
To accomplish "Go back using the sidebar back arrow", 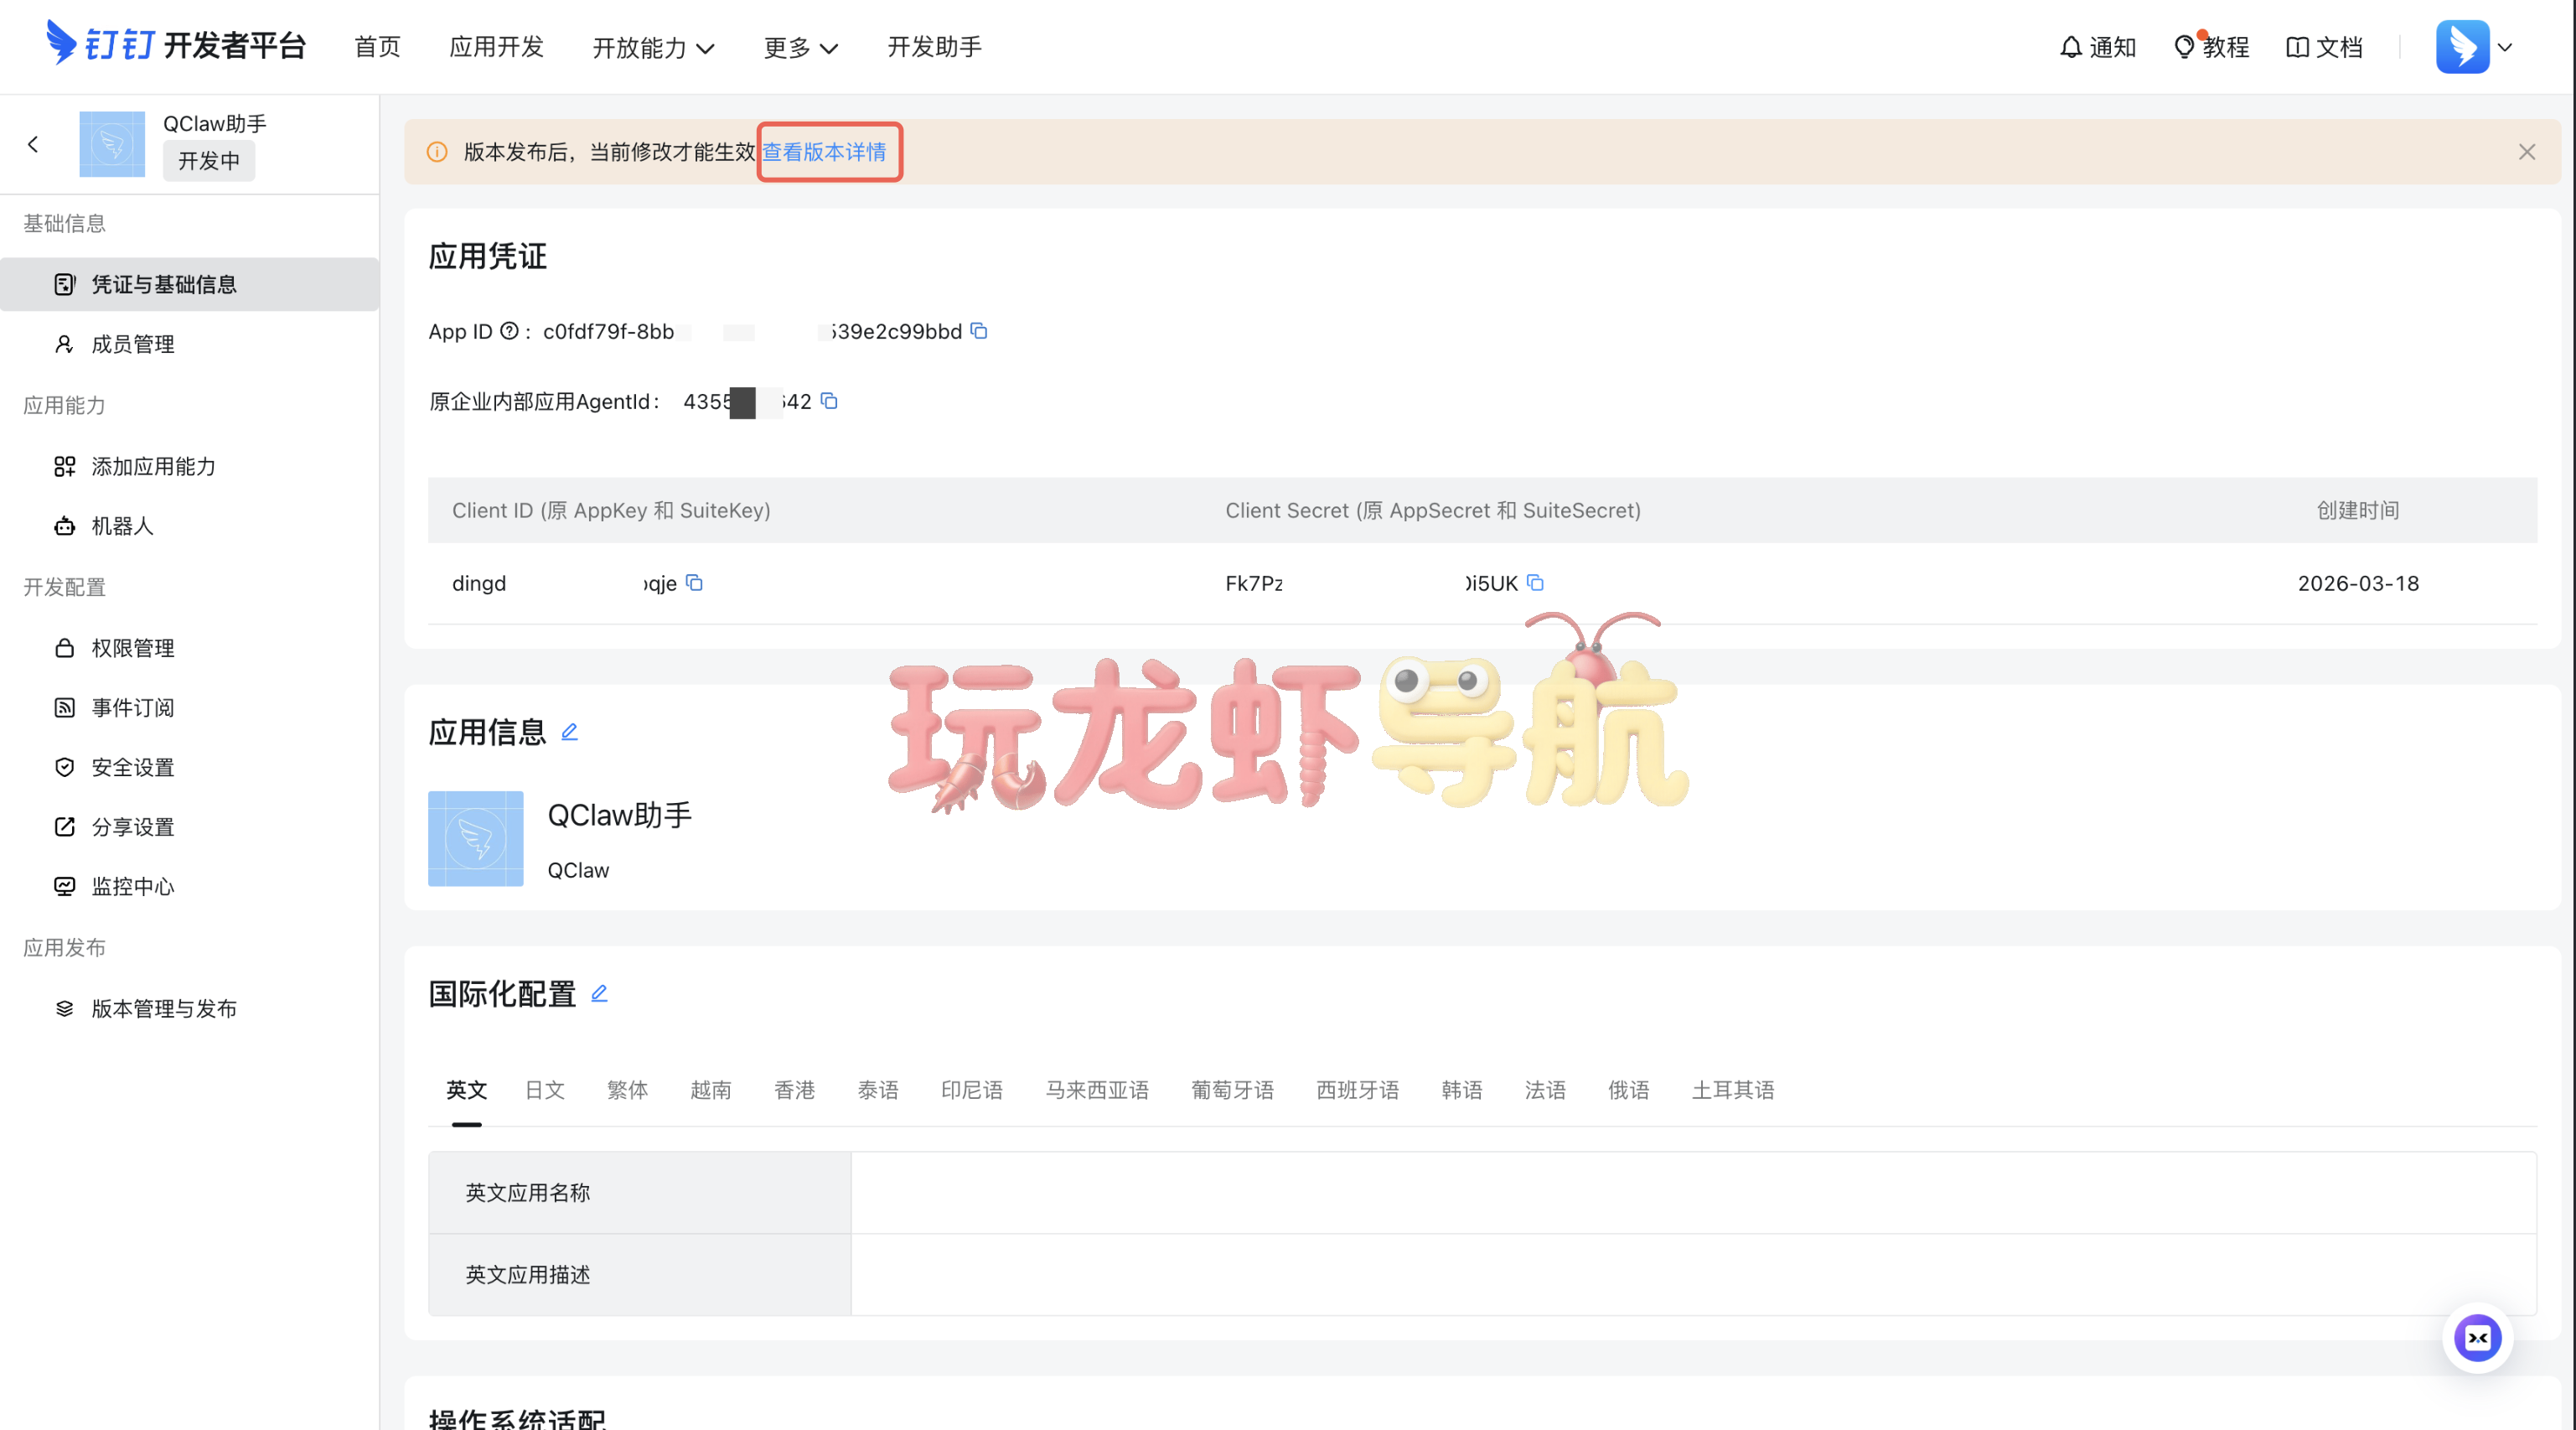I will pos(33,145).
